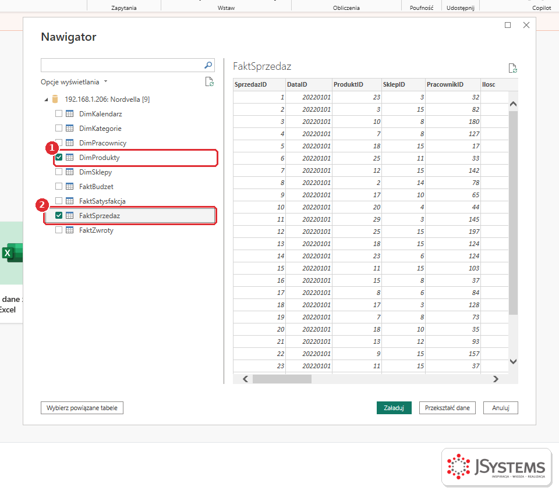Click the Przekształć dane button

click(x=447, y=408)
